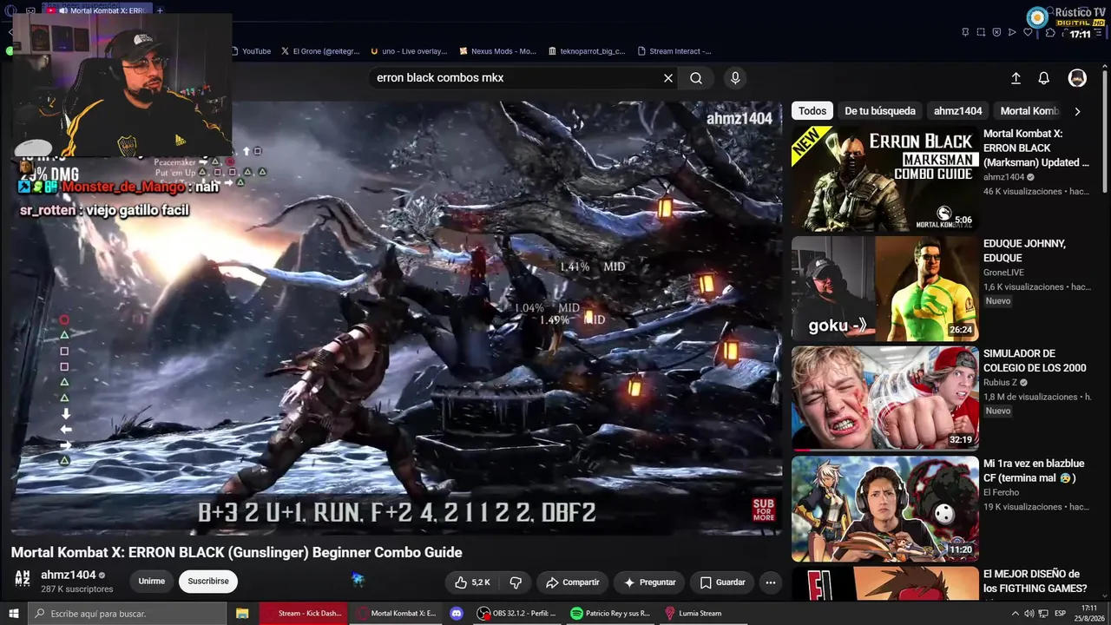The image size is (1111, 625).
Task: Open 'Mi 1ra vez en blazblue CF' title
Action: (x=1034, y=471)
